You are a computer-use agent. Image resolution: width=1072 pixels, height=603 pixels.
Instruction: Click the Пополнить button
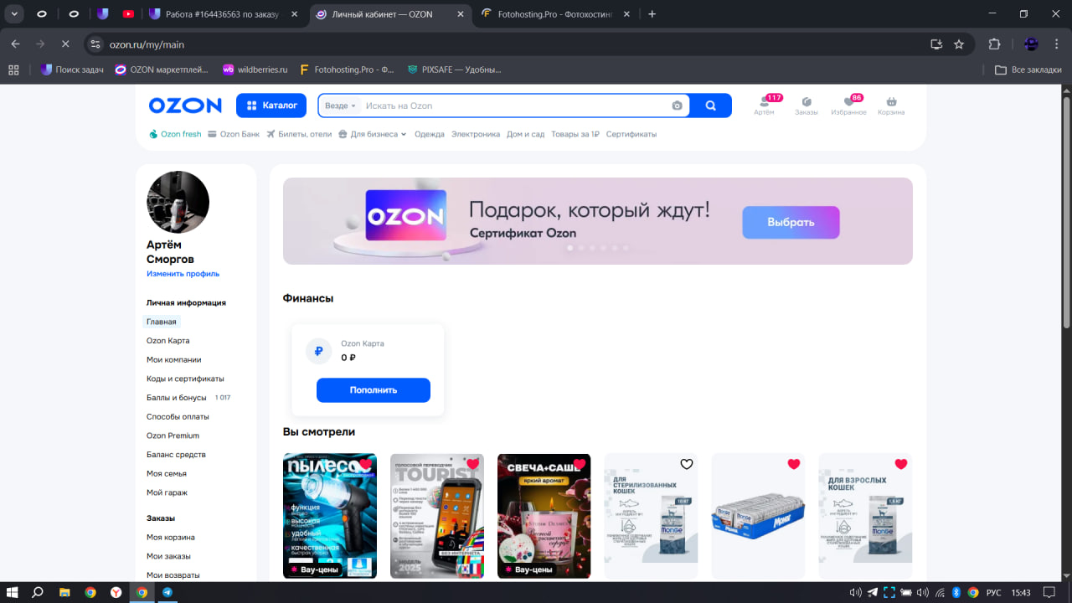pos(374,390)
